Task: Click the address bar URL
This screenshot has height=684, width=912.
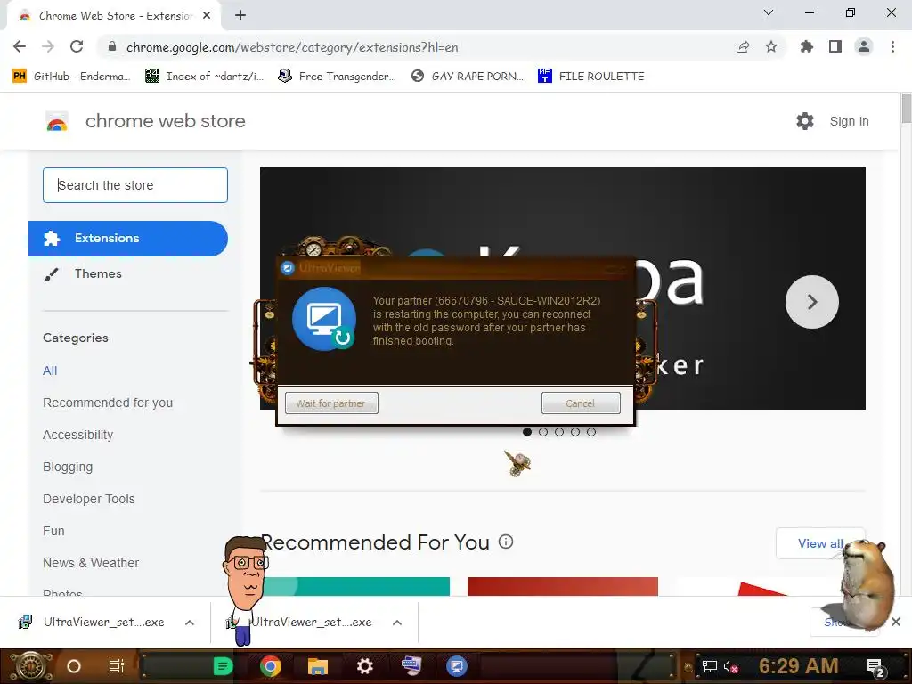Action: pyautogui.click(x=292, y=47)
